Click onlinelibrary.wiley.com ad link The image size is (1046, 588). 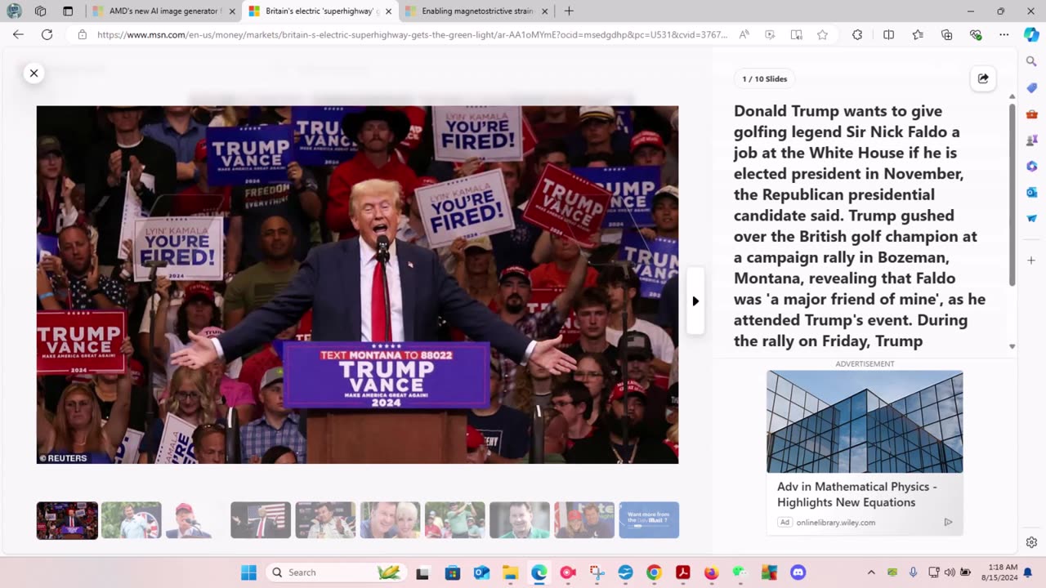(x=835, y=523)
